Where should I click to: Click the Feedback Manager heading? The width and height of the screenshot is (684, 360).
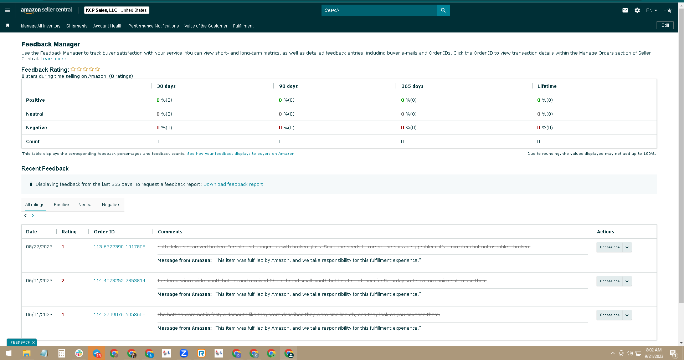click(x=51, y=44)
